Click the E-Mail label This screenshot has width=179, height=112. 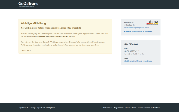(126, 59)
